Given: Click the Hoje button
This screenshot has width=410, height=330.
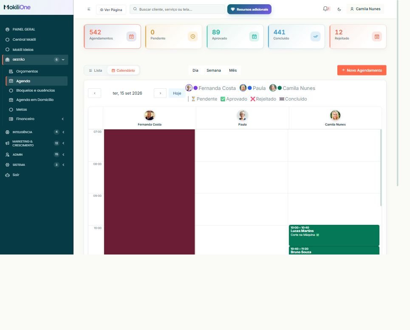Looking at the screenshot, I should point(177,93).
